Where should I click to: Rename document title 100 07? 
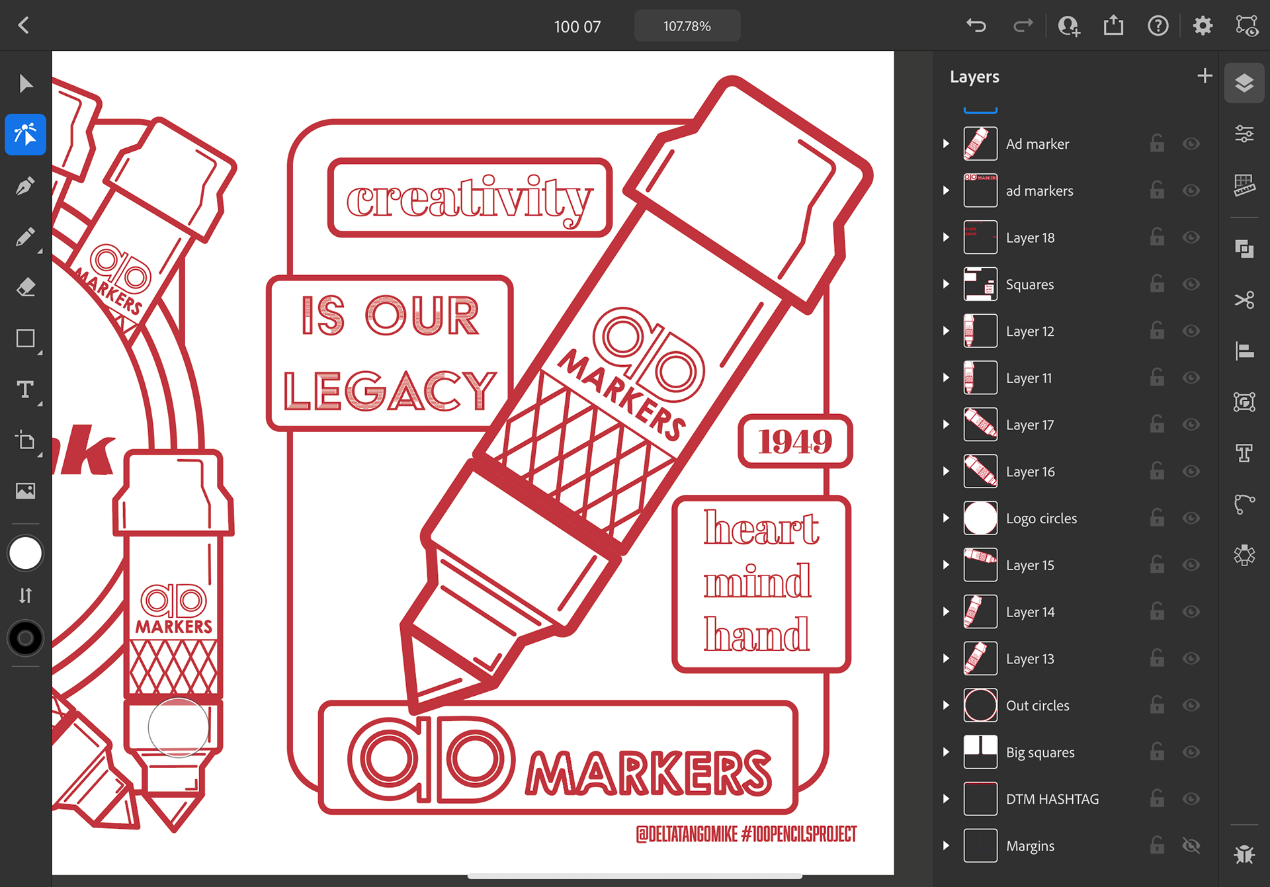(x=577, y=26)
